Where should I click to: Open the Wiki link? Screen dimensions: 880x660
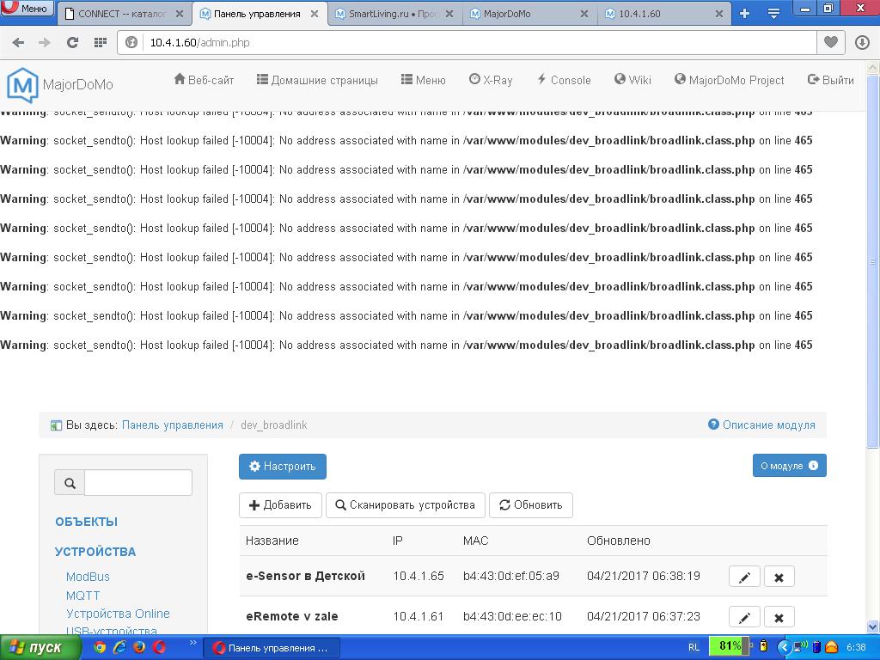tap(632, 80)
